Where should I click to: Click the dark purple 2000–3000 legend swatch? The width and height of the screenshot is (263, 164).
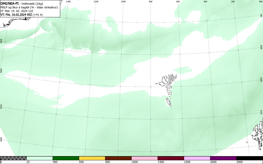223,158
